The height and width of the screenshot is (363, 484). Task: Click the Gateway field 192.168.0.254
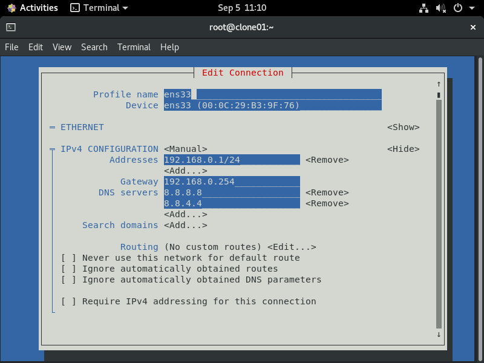coord(232,181)
